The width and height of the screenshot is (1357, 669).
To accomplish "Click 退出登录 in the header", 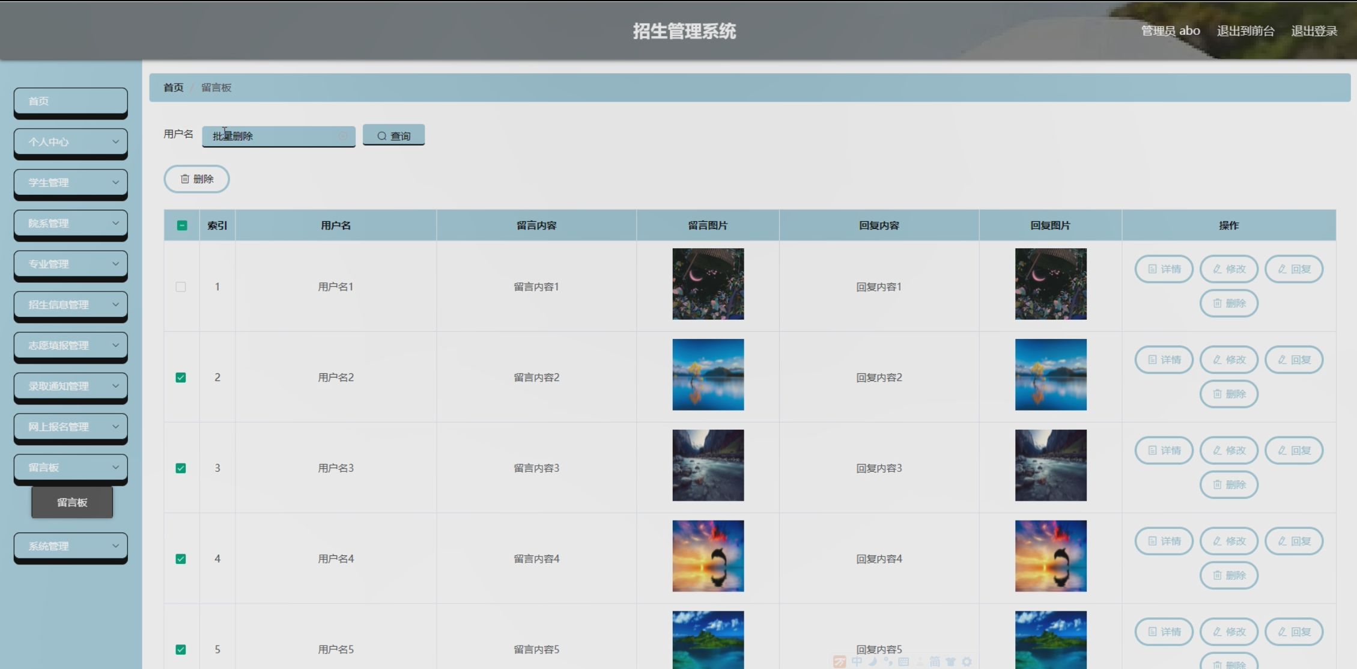I will click(1314, 31).
